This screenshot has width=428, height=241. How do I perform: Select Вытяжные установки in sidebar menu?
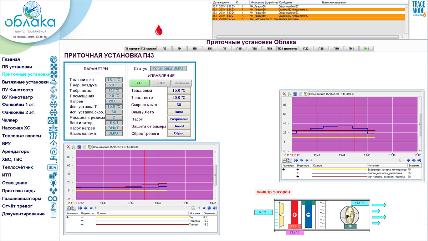(x=25, y=82)
